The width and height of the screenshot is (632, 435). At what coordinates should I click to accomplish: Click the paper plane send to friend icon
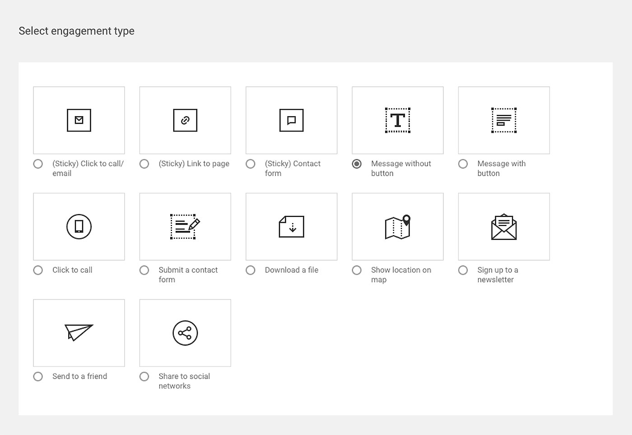(79, 332)
